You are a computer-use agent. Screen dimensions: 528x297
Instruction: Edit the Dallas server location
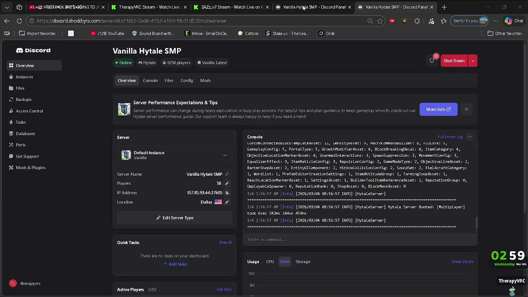227,202
